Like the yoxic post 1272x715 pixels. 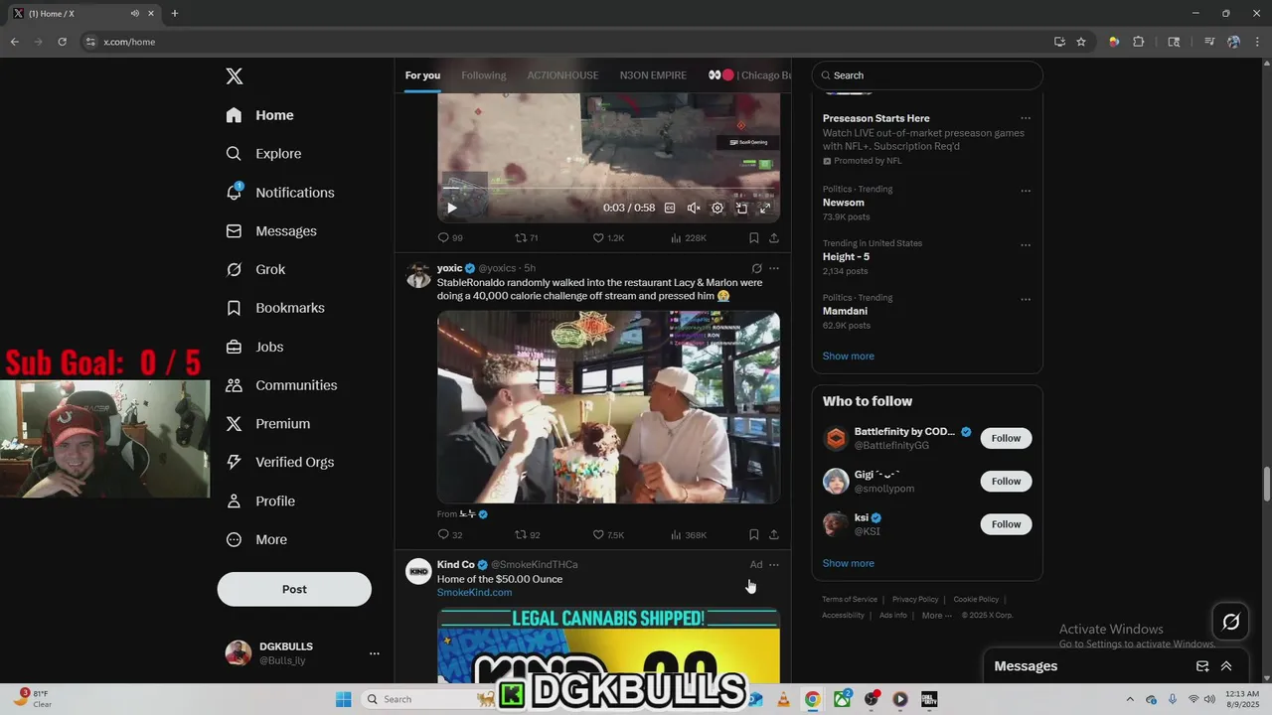[608, 535]
